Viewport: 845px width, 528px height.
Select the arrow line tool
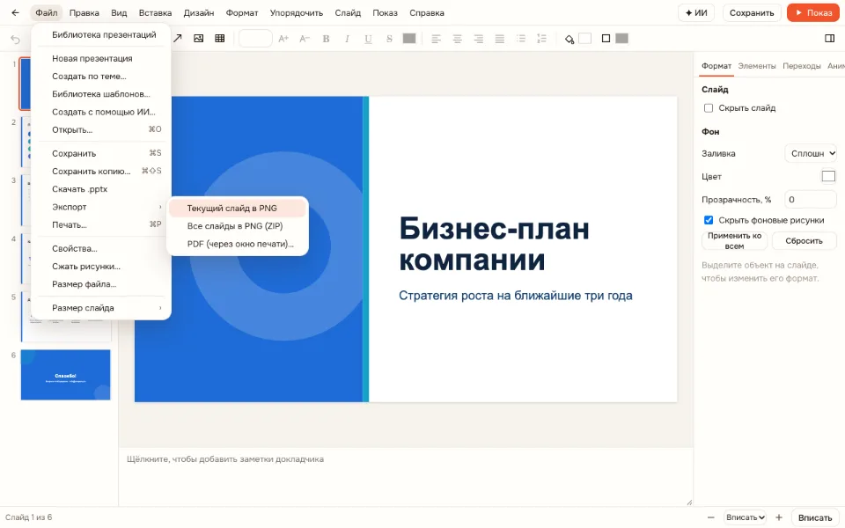click(x=177, y=38)
